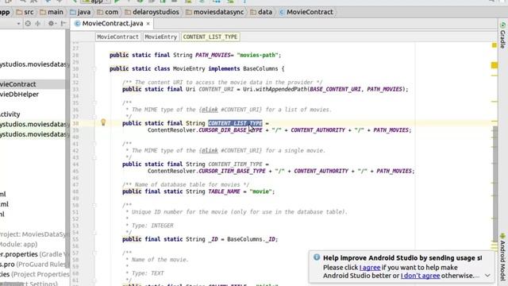Click the src breadcrumb folder
508x286 pixels.
point(25,12)
